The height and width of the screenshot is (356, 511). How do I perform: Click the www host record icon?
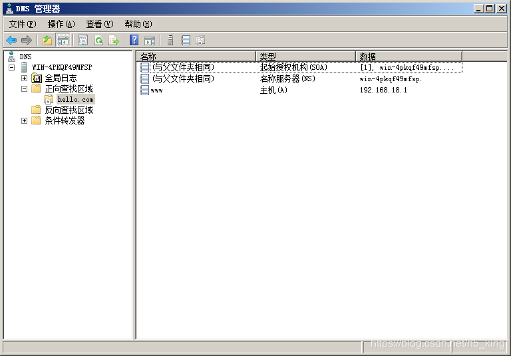[144, 90]
